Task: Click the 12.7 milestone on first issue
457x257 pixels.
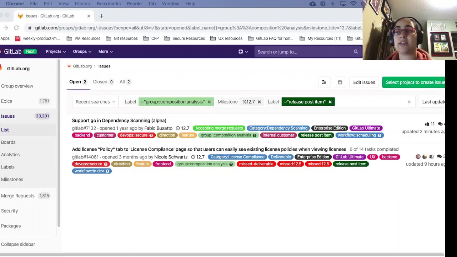Action: [x=182, y=128]
